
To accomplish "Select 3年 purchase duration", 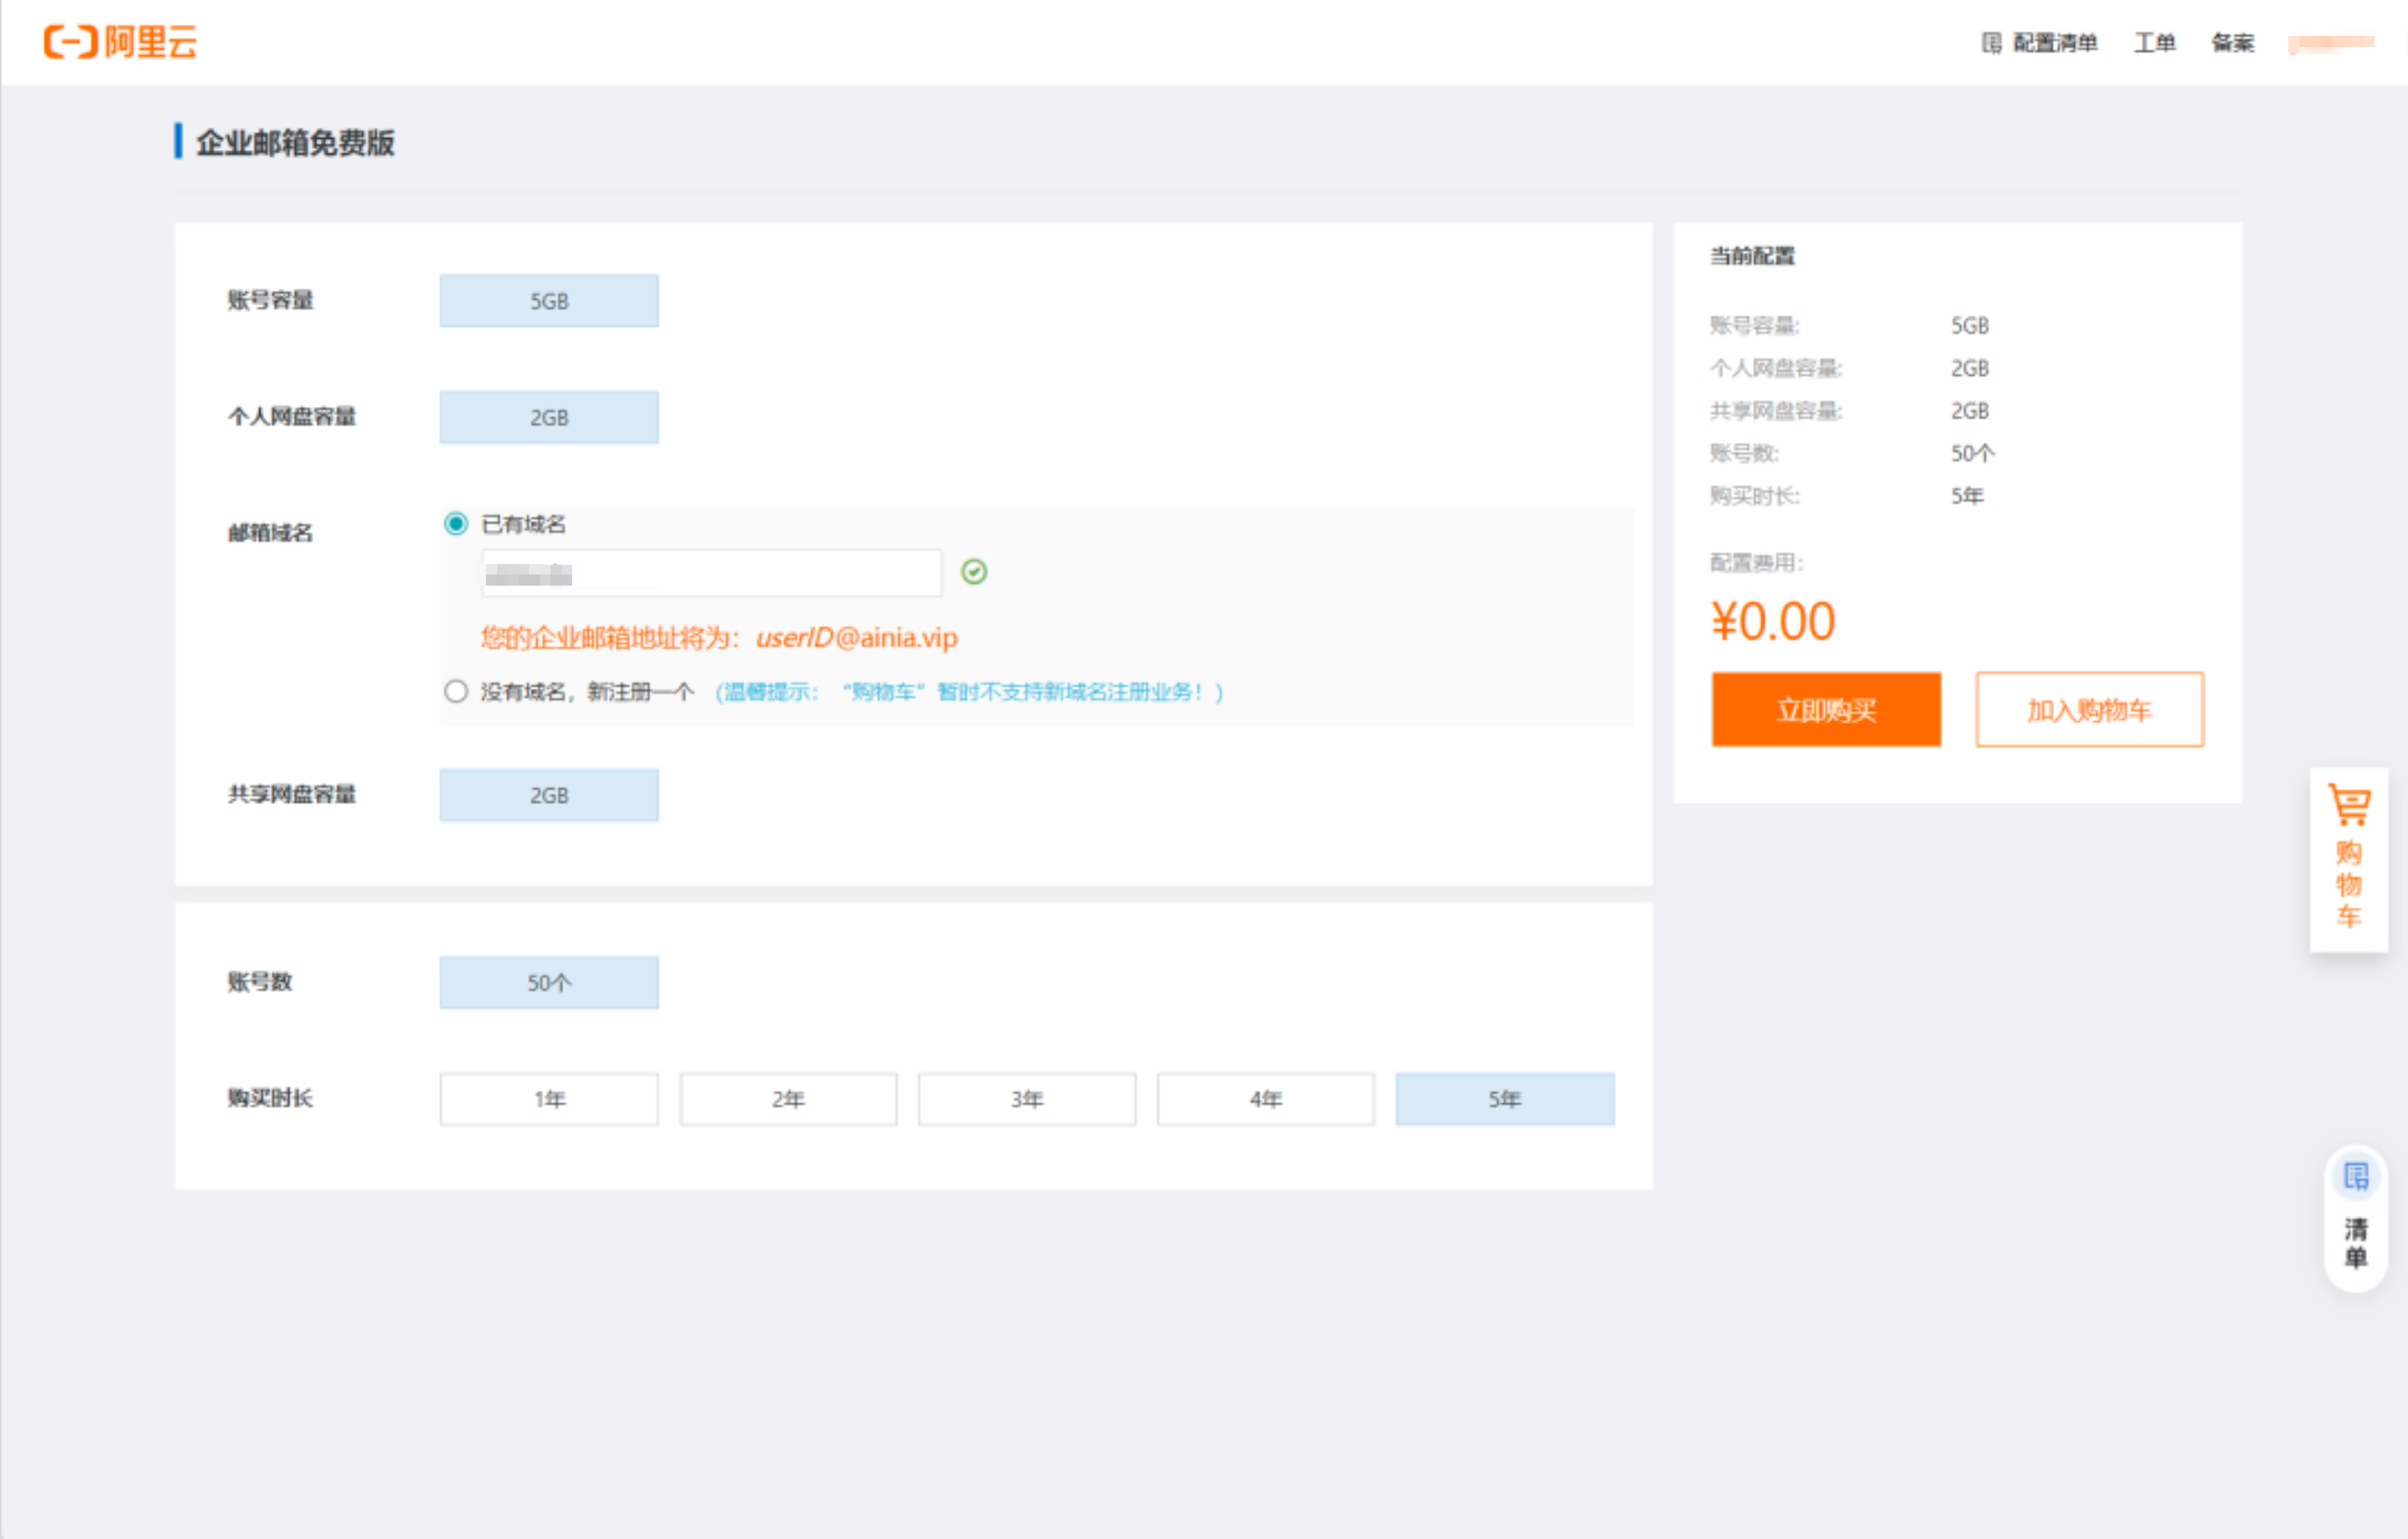I will 1027,1099.
